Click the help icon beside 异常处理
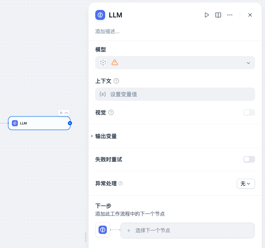 [x=120, y=183]
